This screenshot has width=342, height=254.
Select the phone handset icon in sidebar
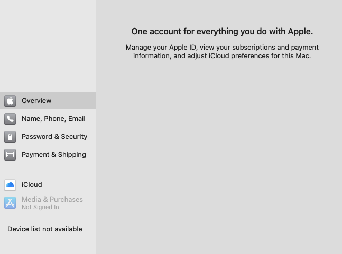[x=10, y=119]
